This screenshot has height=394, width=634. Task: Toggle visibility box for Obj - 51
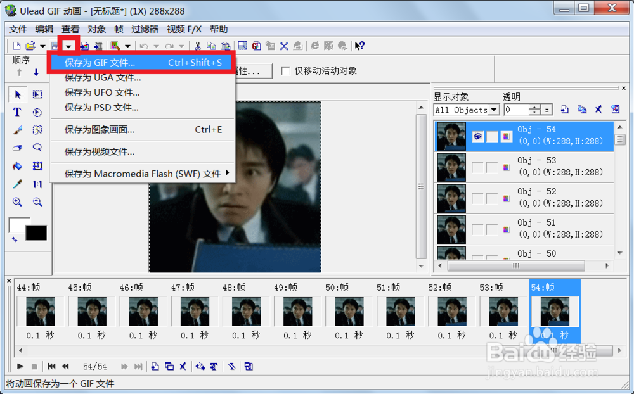[x=477, y=229]
